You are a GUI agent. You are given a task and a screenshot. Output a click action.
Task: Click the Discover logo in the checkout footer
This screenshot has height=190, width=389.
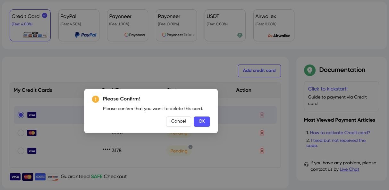click(53, 177)
